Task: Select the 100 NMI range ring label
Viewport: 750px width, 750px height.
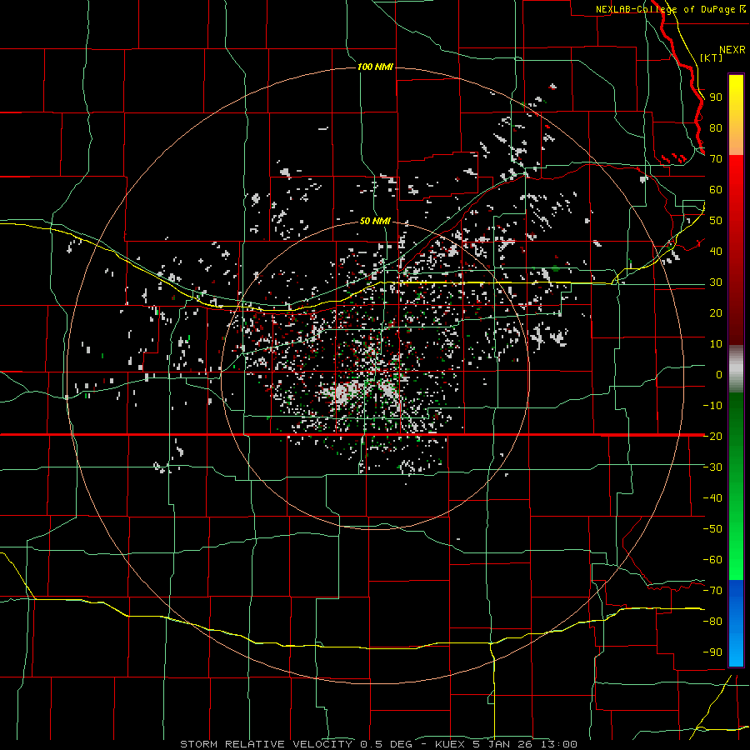Action: tap(376, 67)
